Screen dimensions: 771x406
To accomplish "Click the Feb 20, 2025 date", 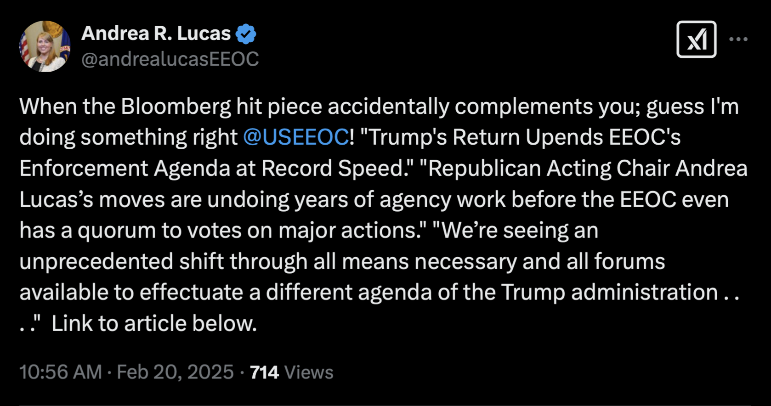I will click(175, 372).
